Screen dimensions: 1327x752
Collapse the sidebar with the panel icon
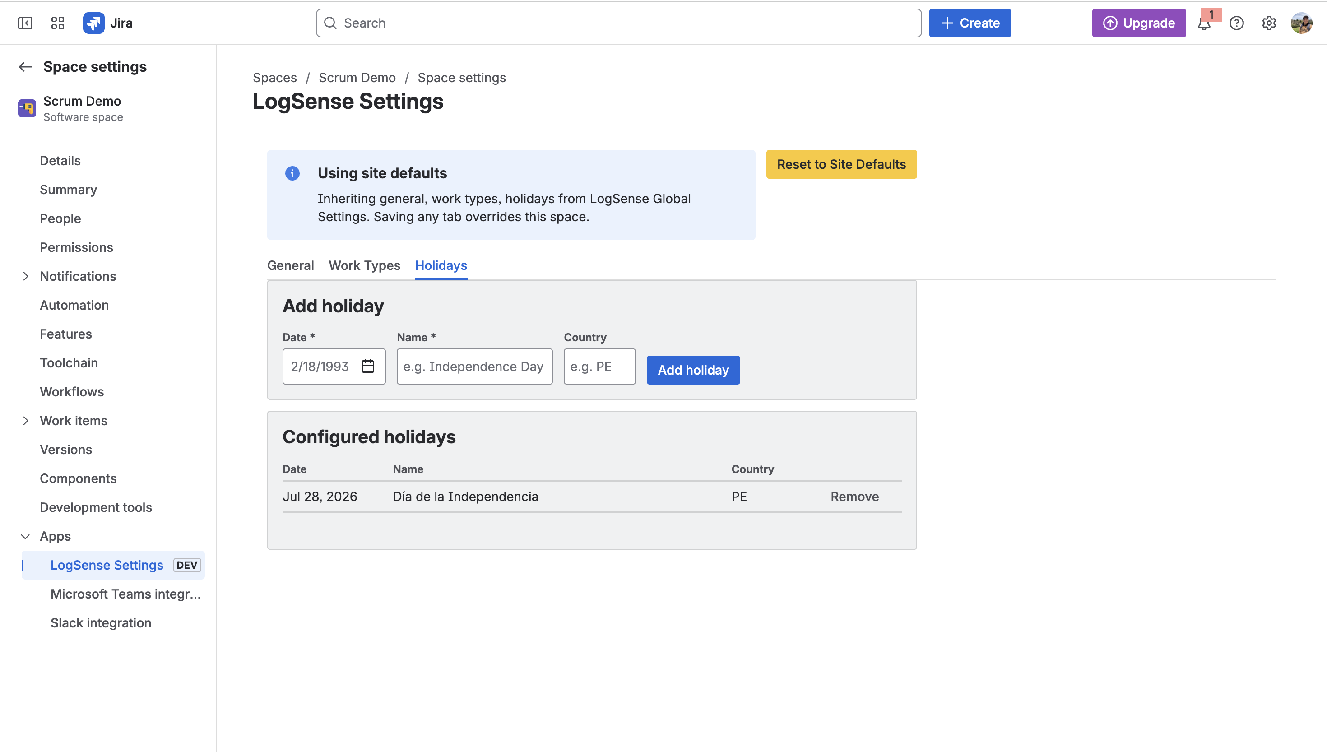25,23
